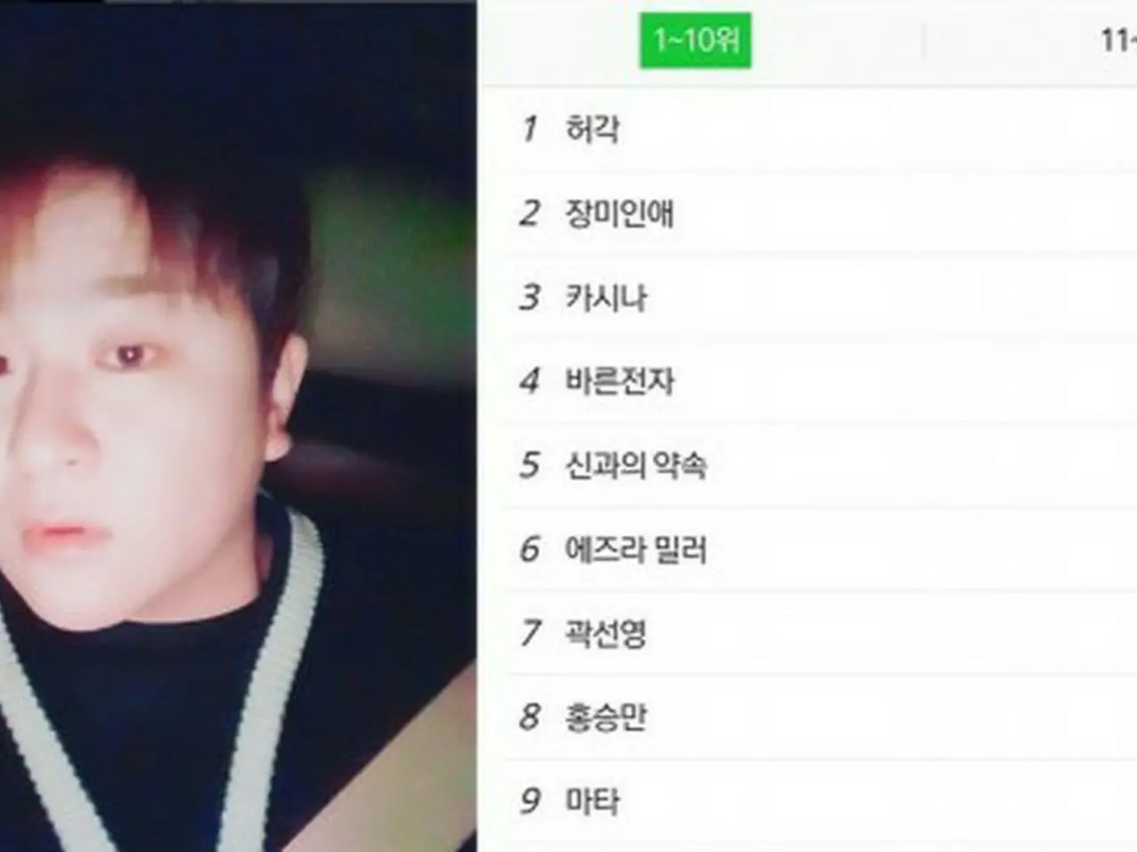This screenshot has width=1137, height=852.
Task: Click the selfie photo of the man
Action: [238, 426]
